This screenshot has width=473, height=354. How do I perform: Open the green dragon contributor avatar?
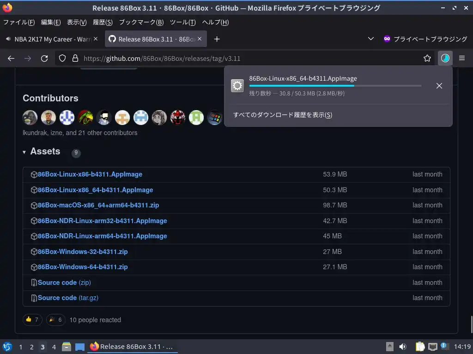pos(85,118)
